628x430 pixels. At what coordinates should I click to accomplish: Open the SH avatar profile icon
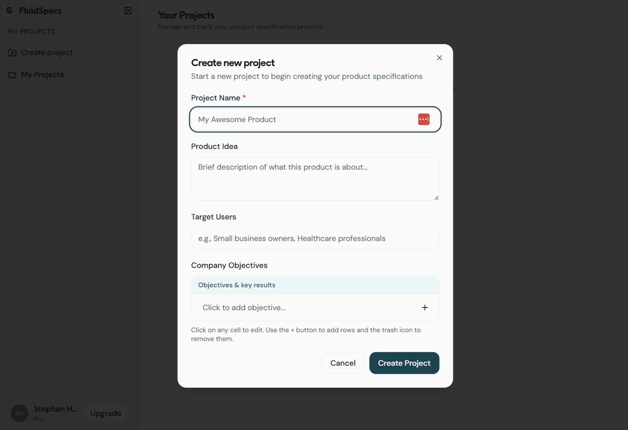(x=19, y=413)
